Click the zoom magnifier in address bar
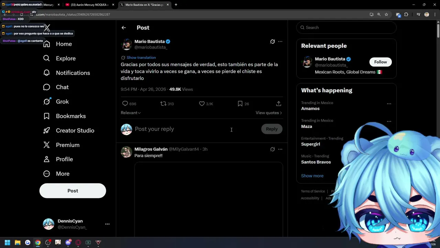440x248 pixels. (x=379, y=14)
